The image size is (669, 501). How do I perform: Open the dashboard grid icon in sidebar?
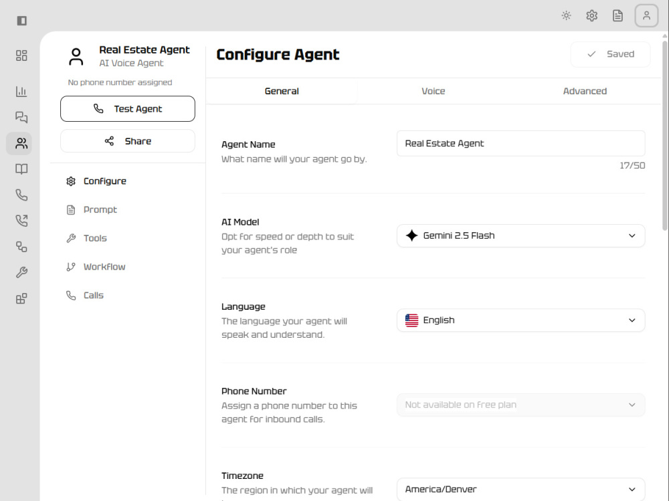[21, 56]
